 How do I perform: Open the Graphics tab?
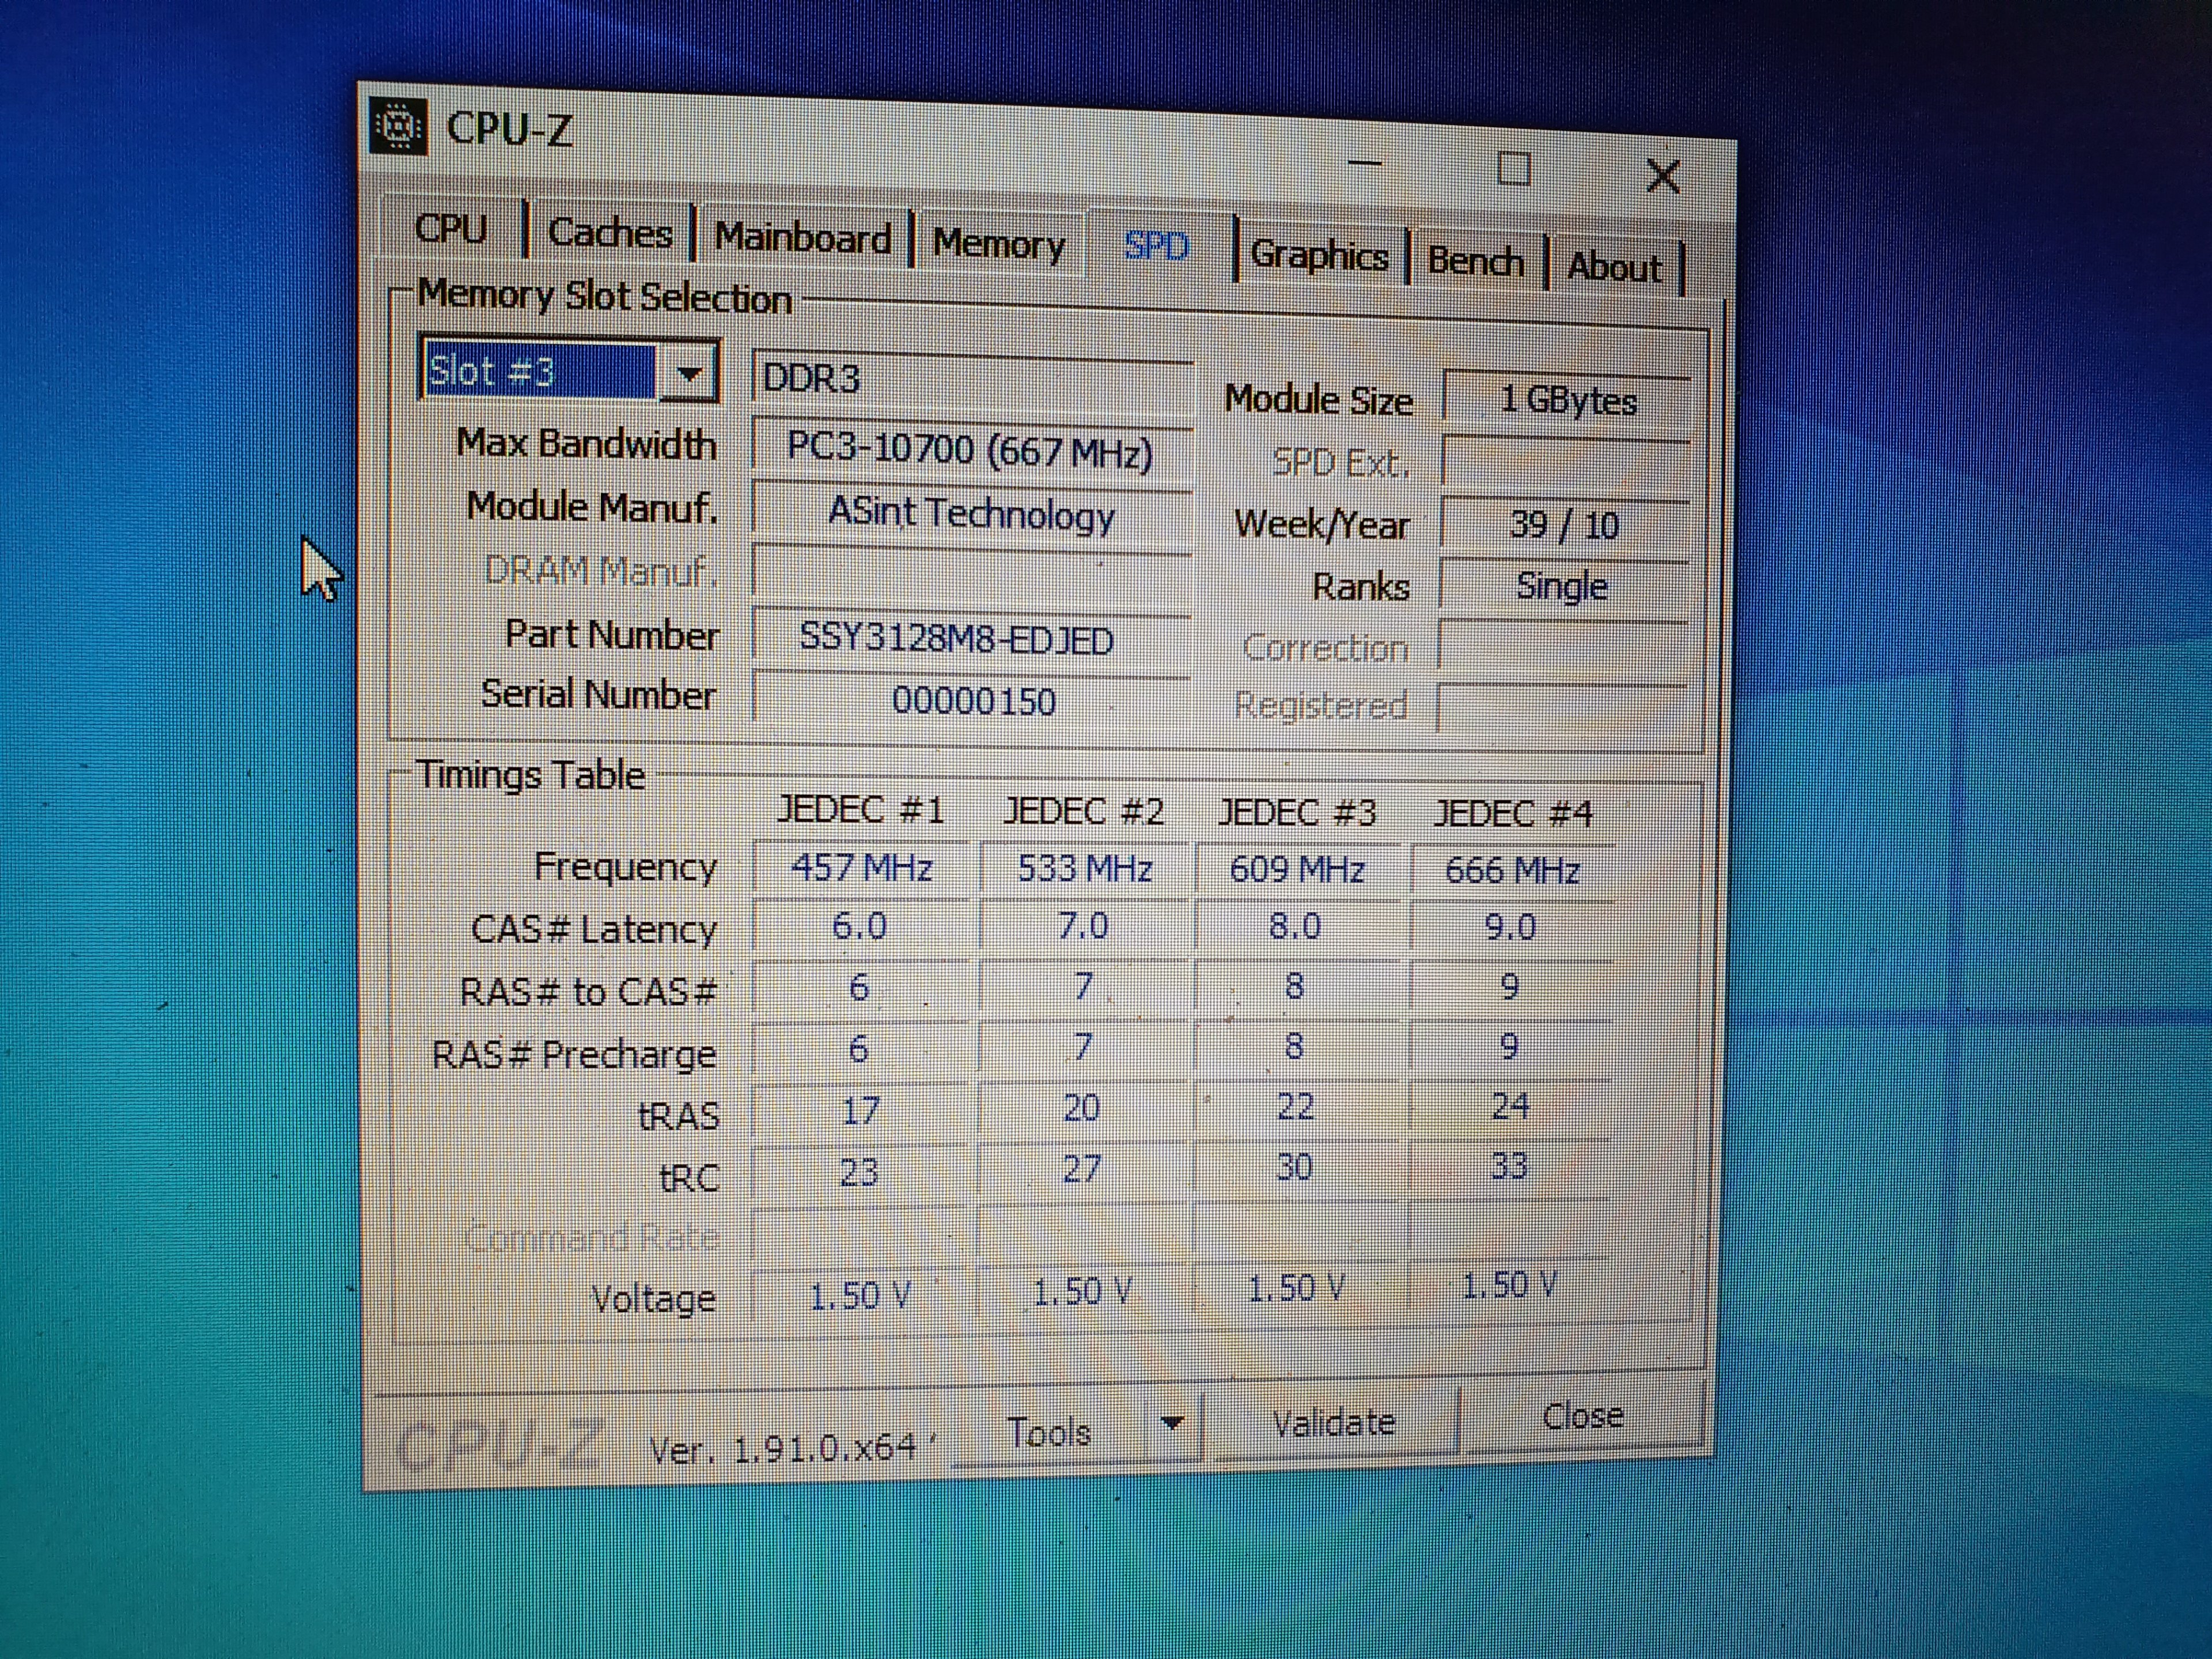pyautogui.click(x=1319, y=256)
